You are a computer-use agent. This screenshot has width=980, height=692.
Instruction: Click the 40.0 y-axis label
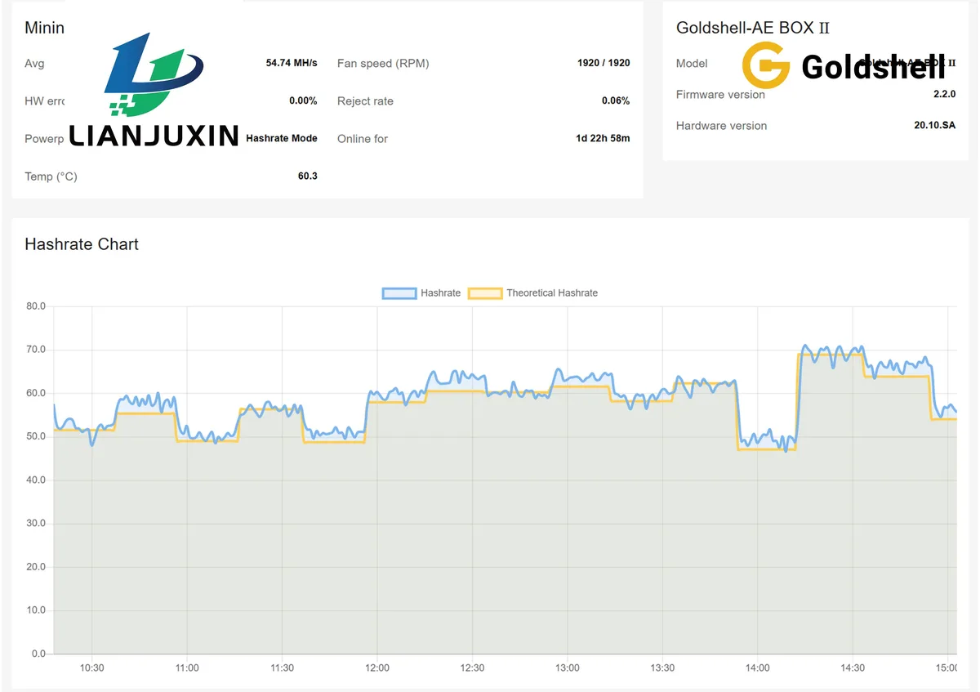36,480
